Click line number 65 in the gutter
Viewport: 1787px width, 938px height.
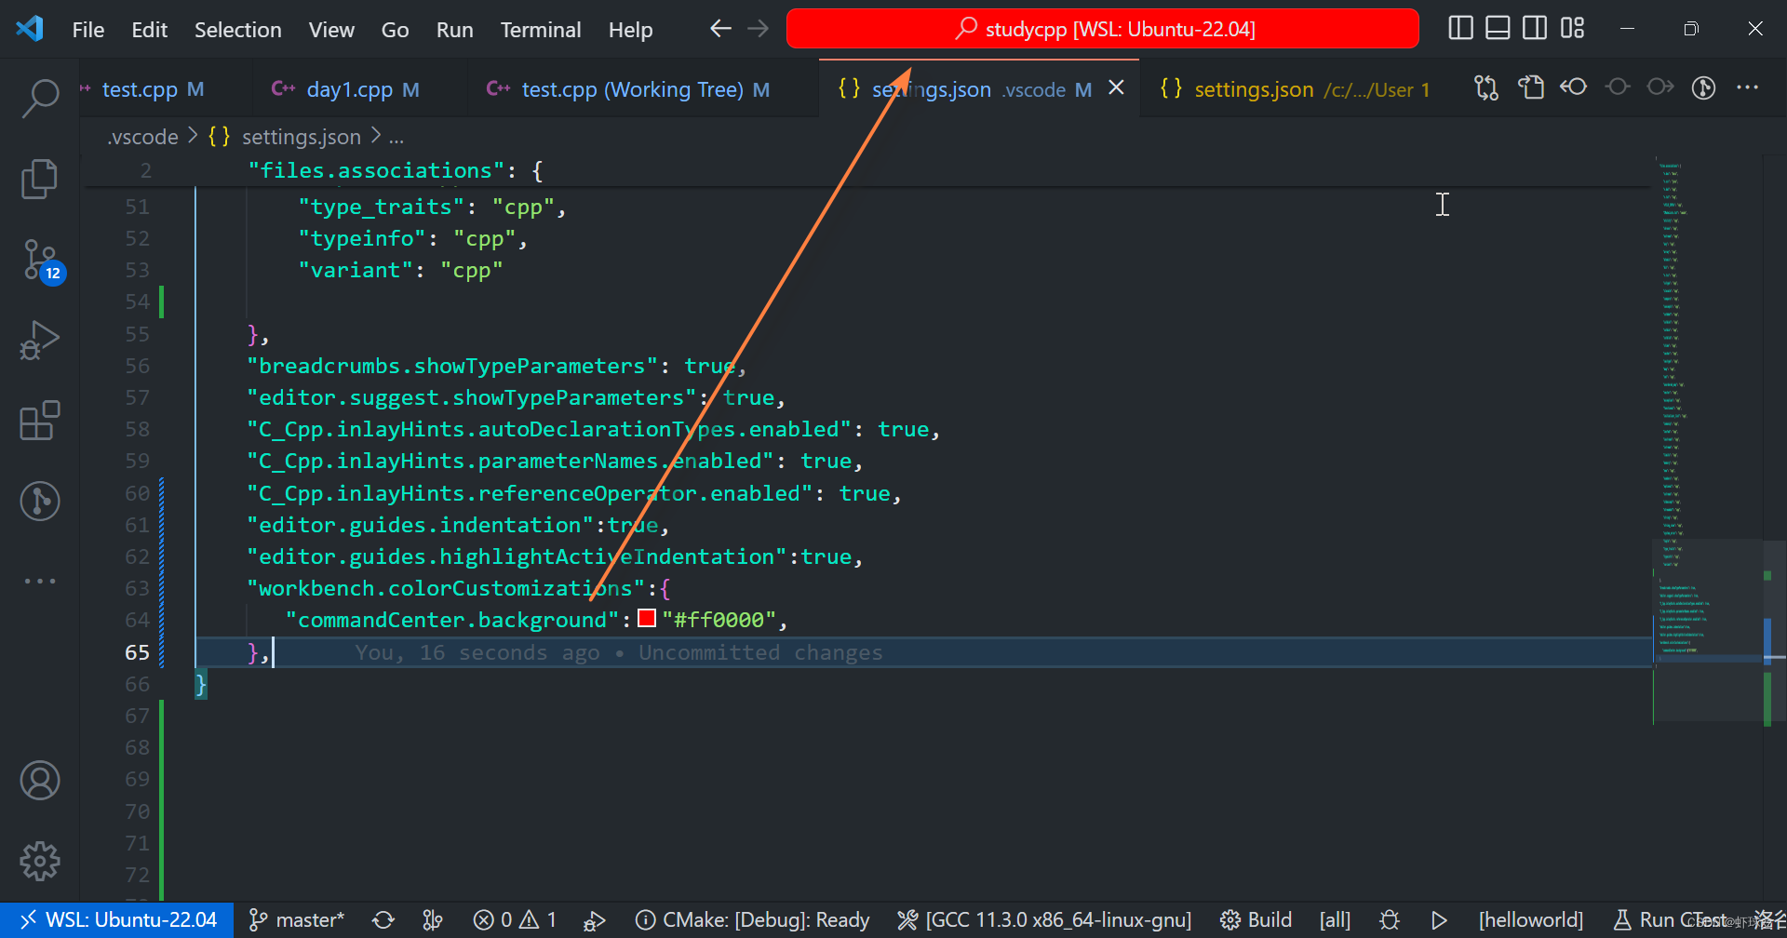[x=137, y=652]
